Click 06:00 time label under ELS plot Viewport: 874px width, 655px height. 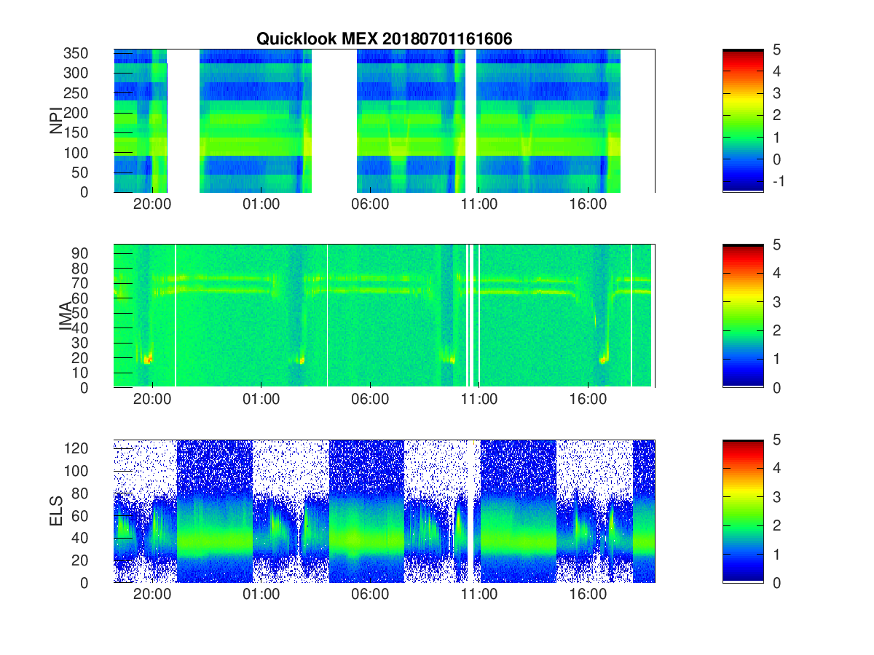pos(370,595)
